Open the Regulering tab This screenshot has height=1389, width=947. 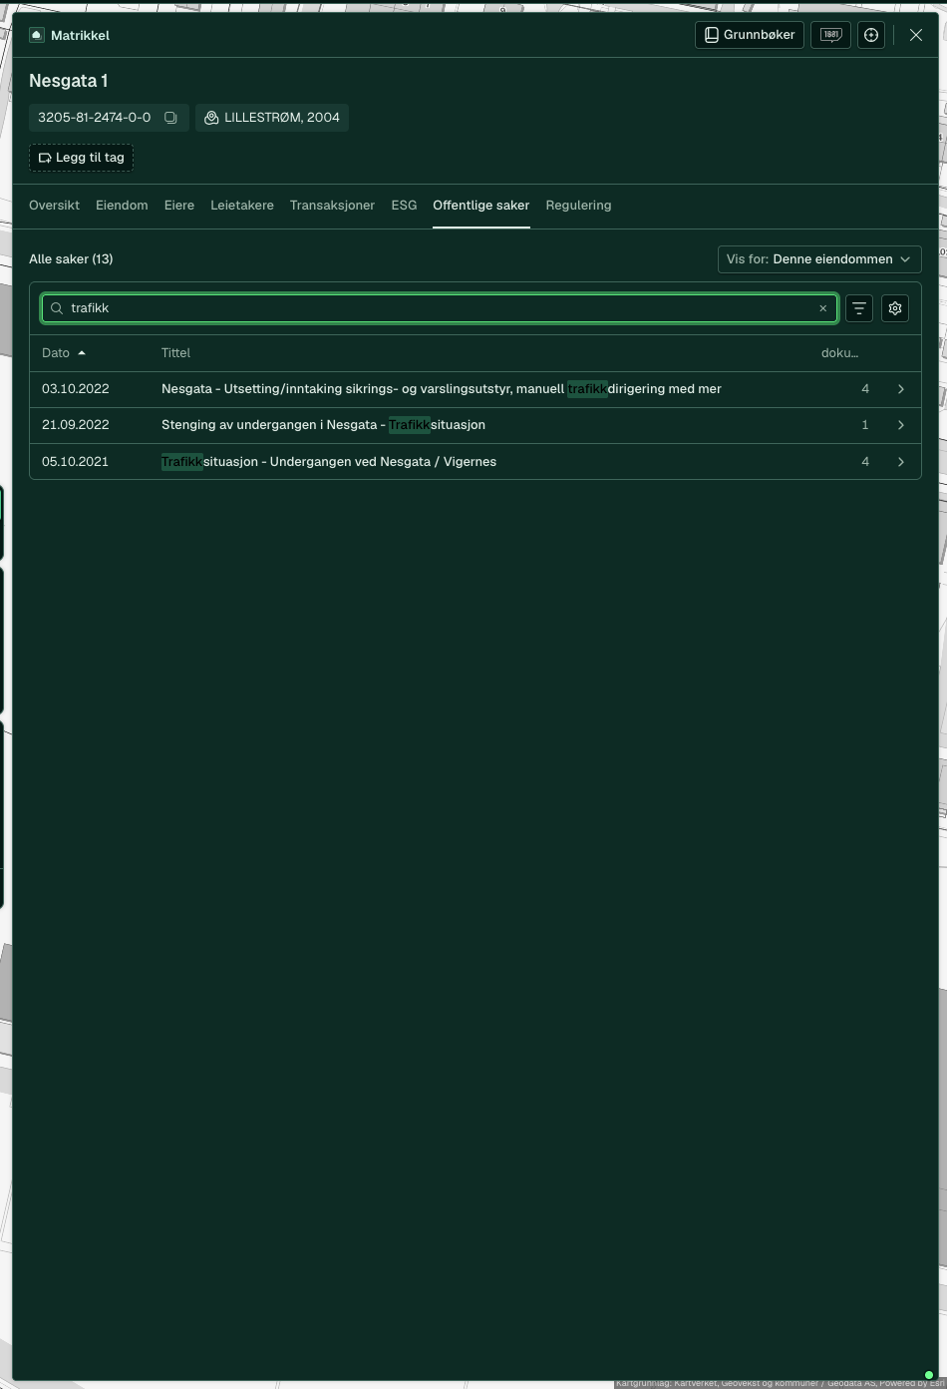[578, 206]
